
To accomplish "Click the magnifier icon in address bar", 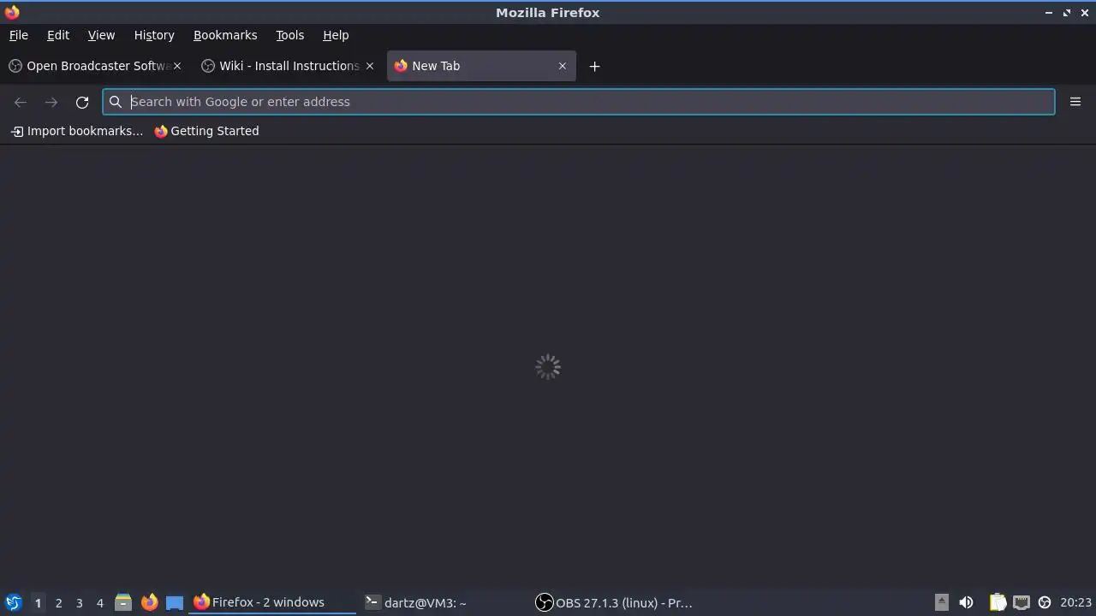I will coord(116,102).
